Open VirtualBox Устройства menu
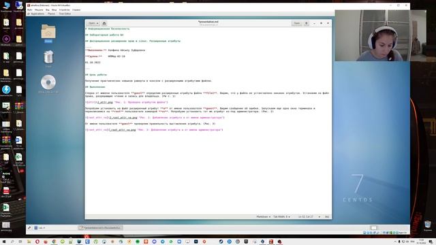 (x=64, y=10)
